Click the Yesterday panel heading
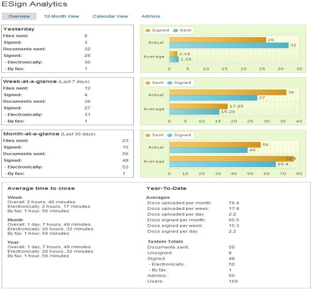This screenshot has height=291, width=312. (19, 29)
